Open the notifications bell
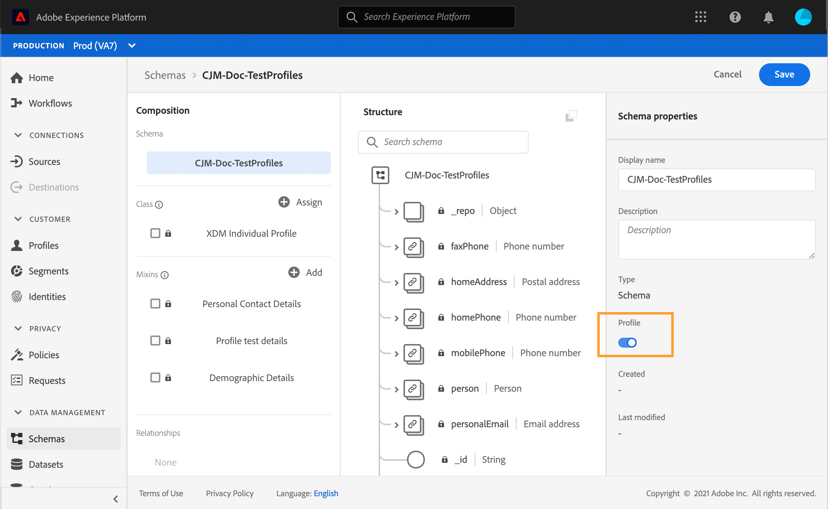This screenshot has width=828, height=509. tap(768, 17)
